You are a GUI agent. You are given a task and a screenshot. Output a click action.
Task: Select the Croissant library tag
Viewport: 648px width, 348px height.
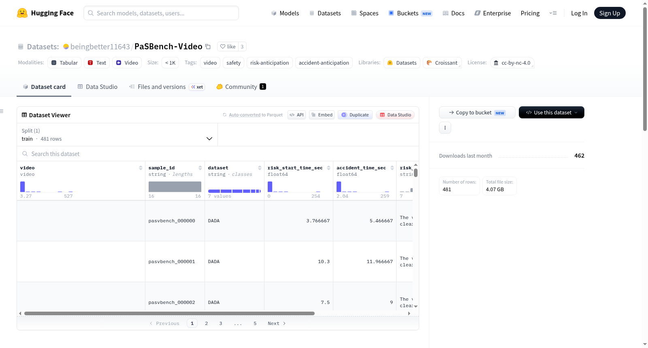(442, 63)
